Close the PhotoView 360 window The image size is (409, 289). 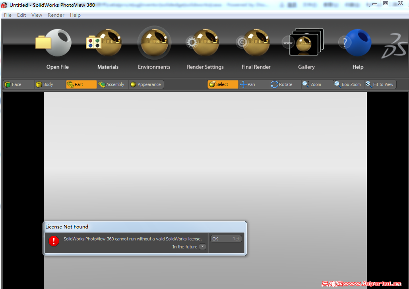(x=400, y=4)
